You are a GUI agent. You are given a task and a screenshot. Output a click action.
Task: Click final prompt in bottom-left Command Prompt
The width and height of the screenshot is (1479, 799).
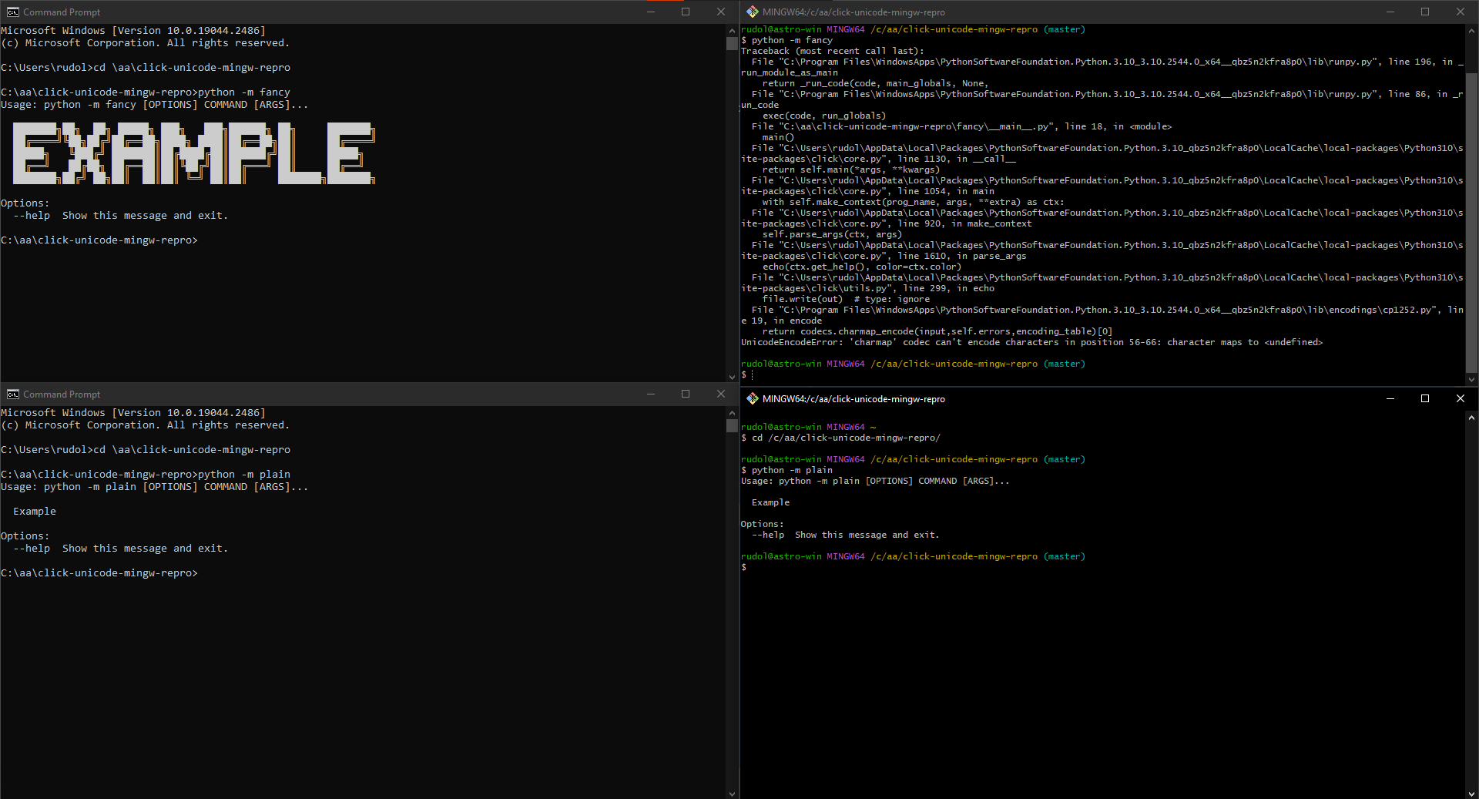click(x=99, y=573)
